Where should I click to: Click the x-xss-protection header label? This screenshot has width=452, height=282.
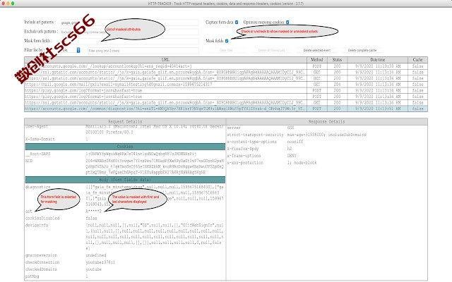[245, 163]
